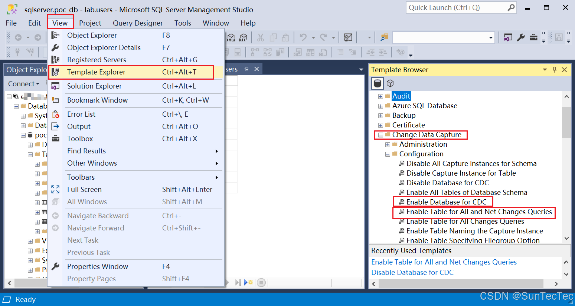Open the Connect dropdown in Object Explorer
This screenshot has width=575, height=306.
coord(23,84)
